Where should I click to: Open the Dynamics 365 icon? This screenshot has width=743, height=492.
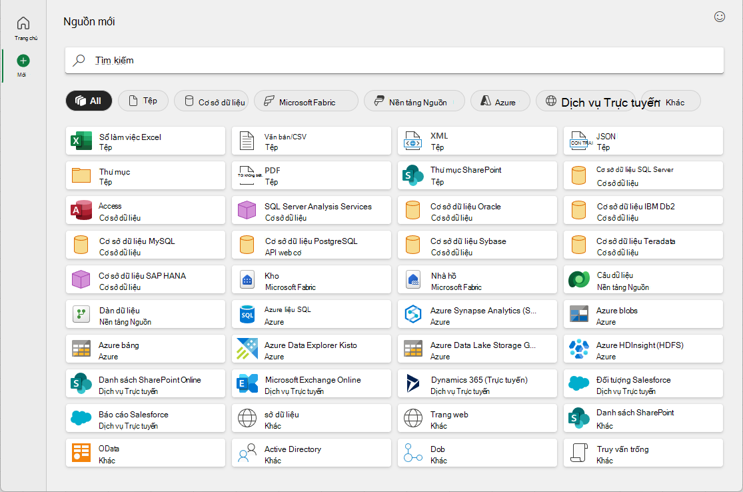[x=412, y=383]
